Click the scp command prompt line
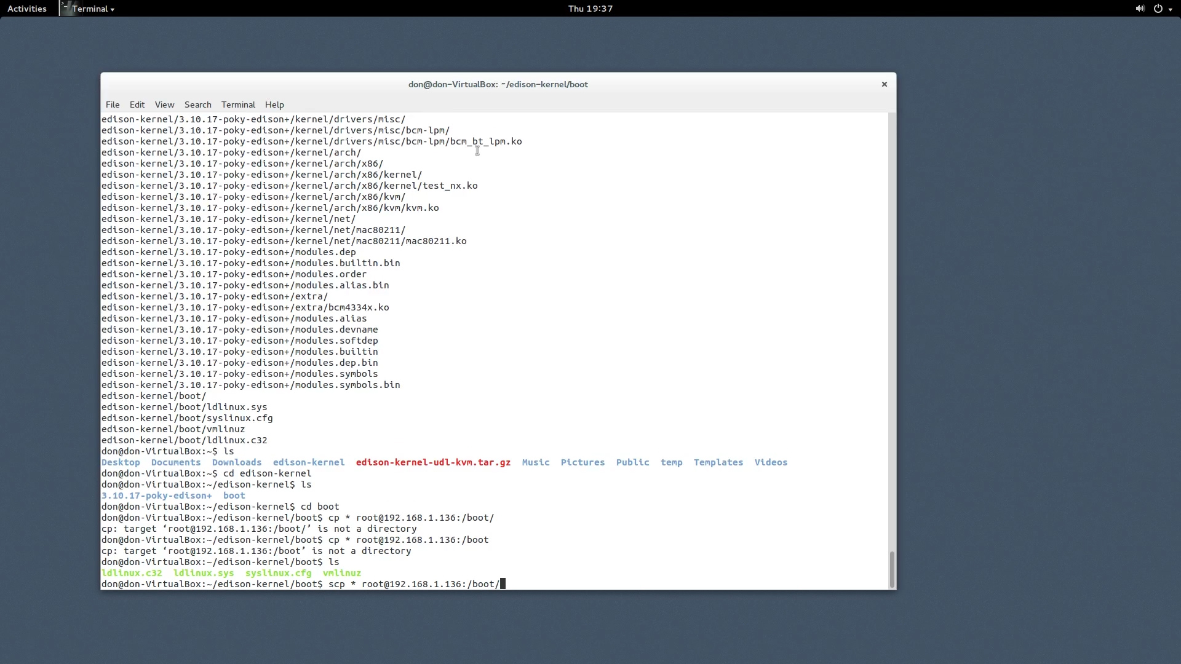The width and height of the screenshot is (1181, 664). click(413, 584)
